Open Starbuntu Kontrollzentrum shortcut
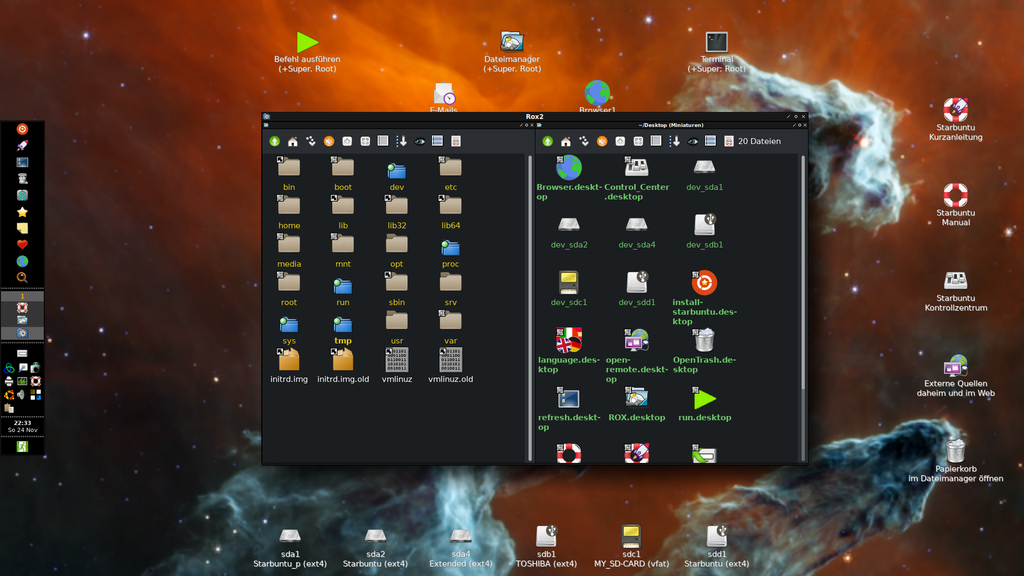The width and height of the screenshot is (1024, 576). (956, 291)
